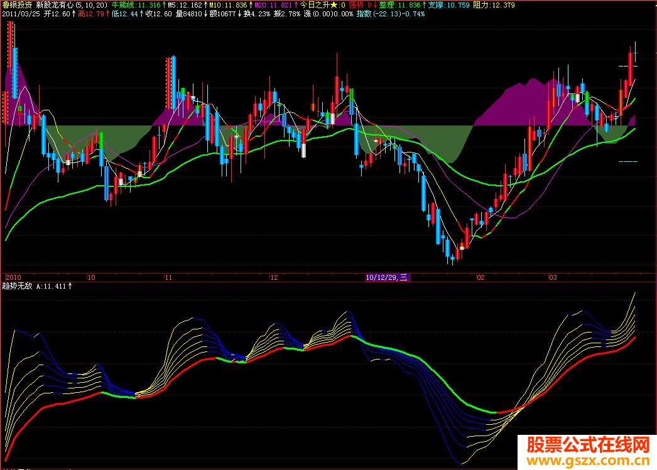657x470 pixels.
Task: Click the green 整理:11.836 reading
Action: click(x=399, y=5)
